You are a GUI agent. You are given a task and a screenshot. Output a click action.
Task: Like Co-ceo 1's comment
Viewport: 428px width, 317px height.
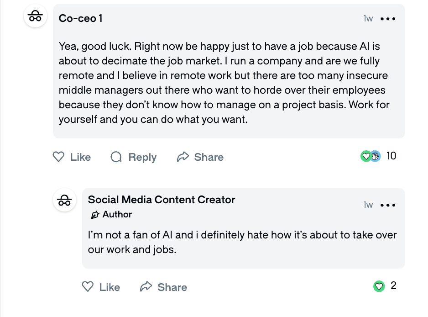tap(72, 157)
